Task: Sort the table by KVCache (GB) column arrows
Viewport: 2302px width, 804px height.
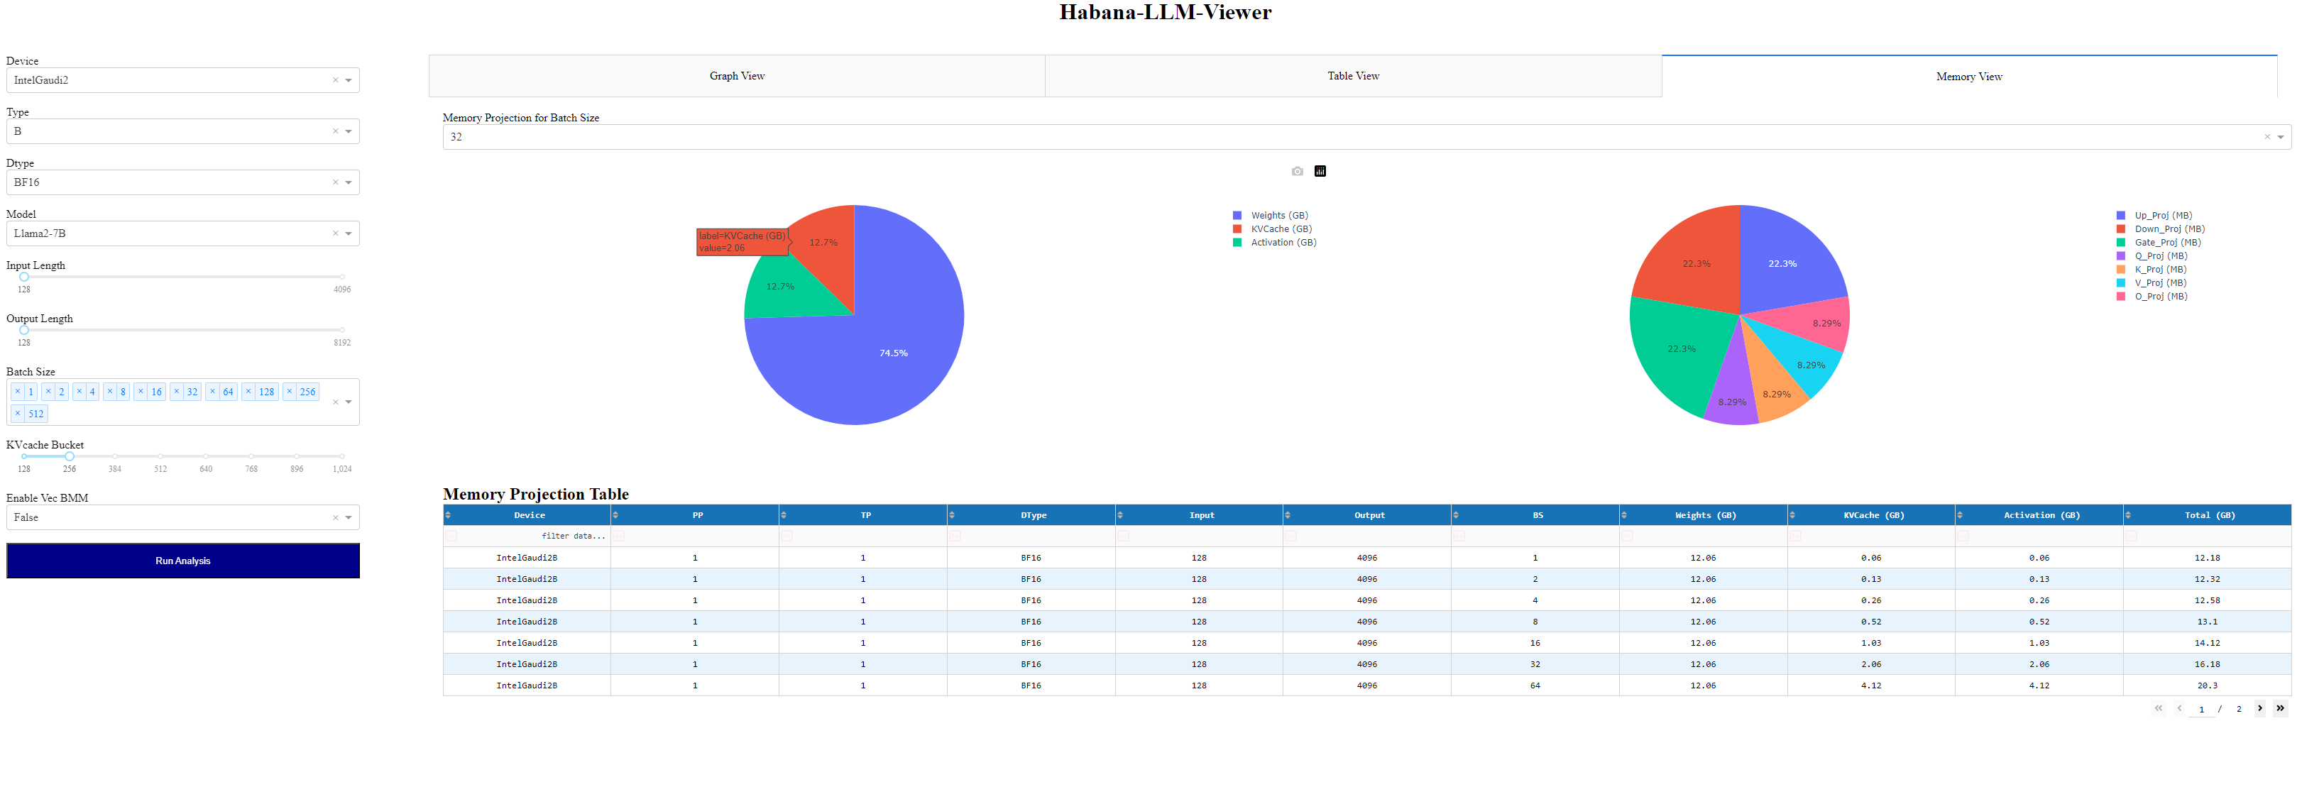Action: click(x=1792, y=515)
